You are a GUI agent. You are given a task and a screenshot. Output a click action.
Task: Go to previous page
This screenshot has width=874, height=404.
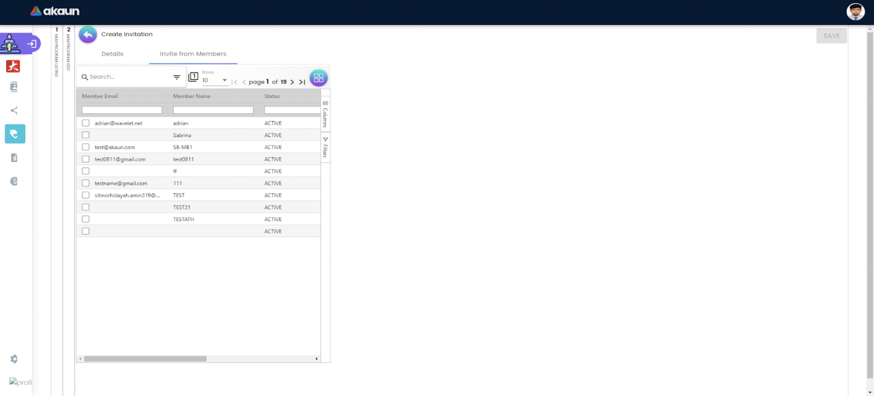[x=244, y=82]
